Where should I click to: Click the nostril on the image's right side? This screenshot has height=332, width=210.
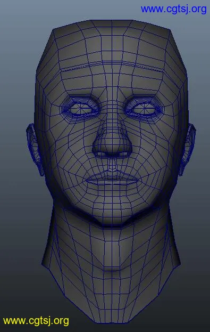coord(124,154)
